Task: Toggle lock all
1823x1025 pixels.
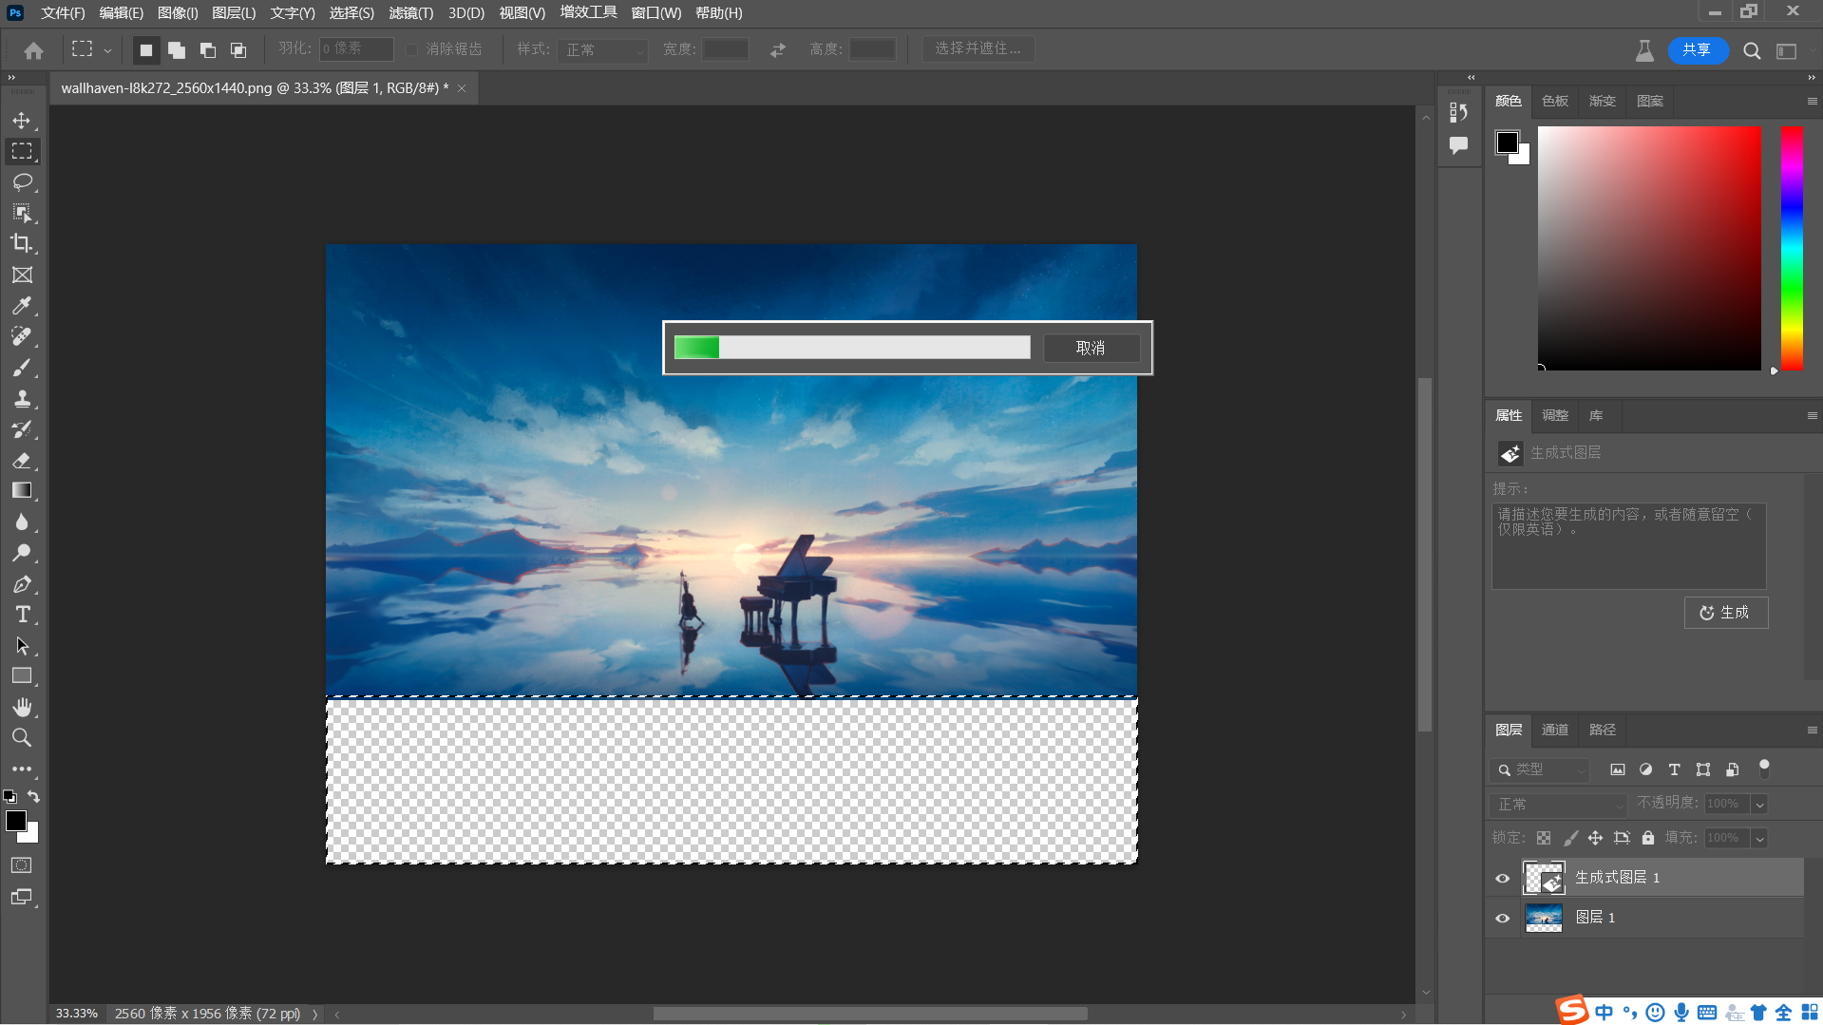Action: tap(1648, 838)
